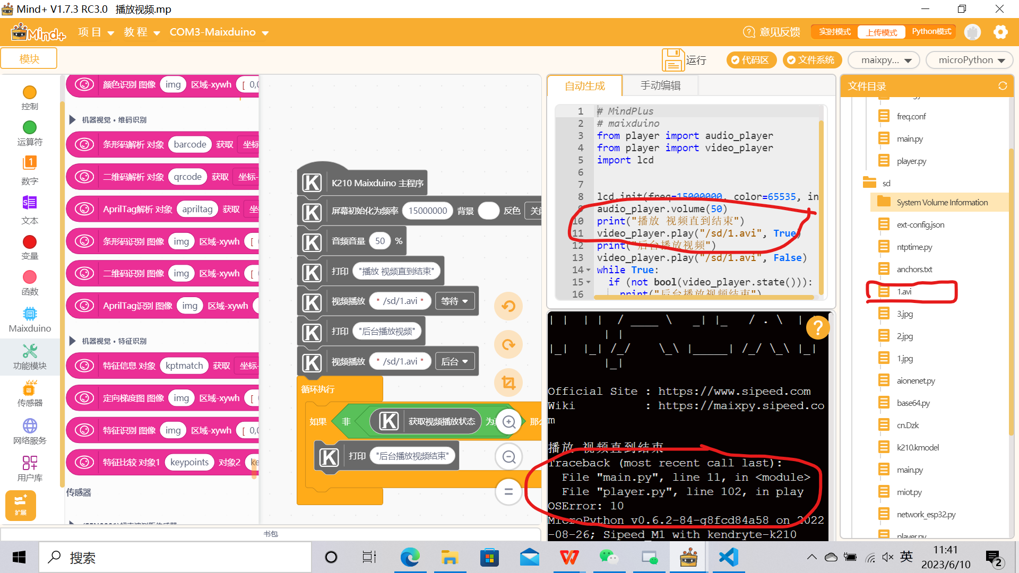Open the orange help question mark

[x=817, y=327]
